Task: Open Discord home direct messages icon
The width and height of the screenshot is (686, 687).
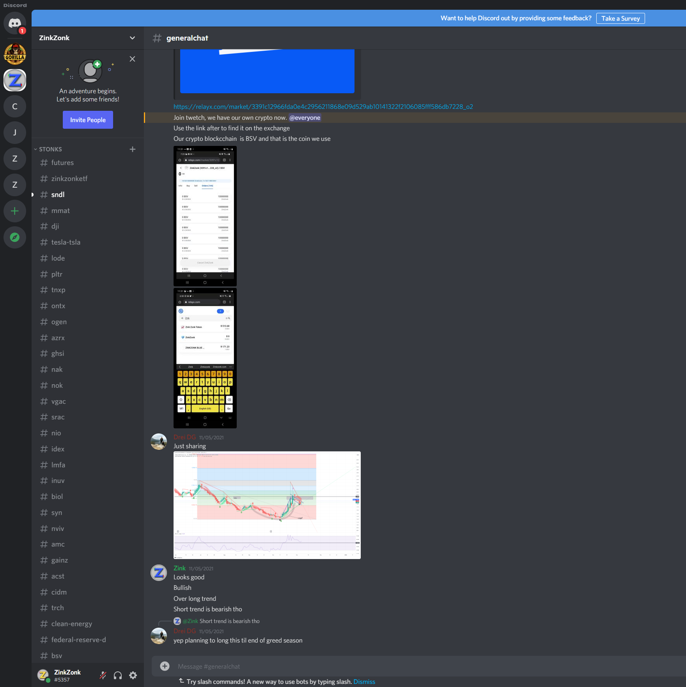Action: click(x=15, y=23)
